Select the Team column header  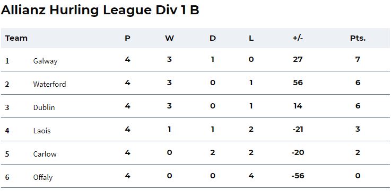click(x=16, y=38)
